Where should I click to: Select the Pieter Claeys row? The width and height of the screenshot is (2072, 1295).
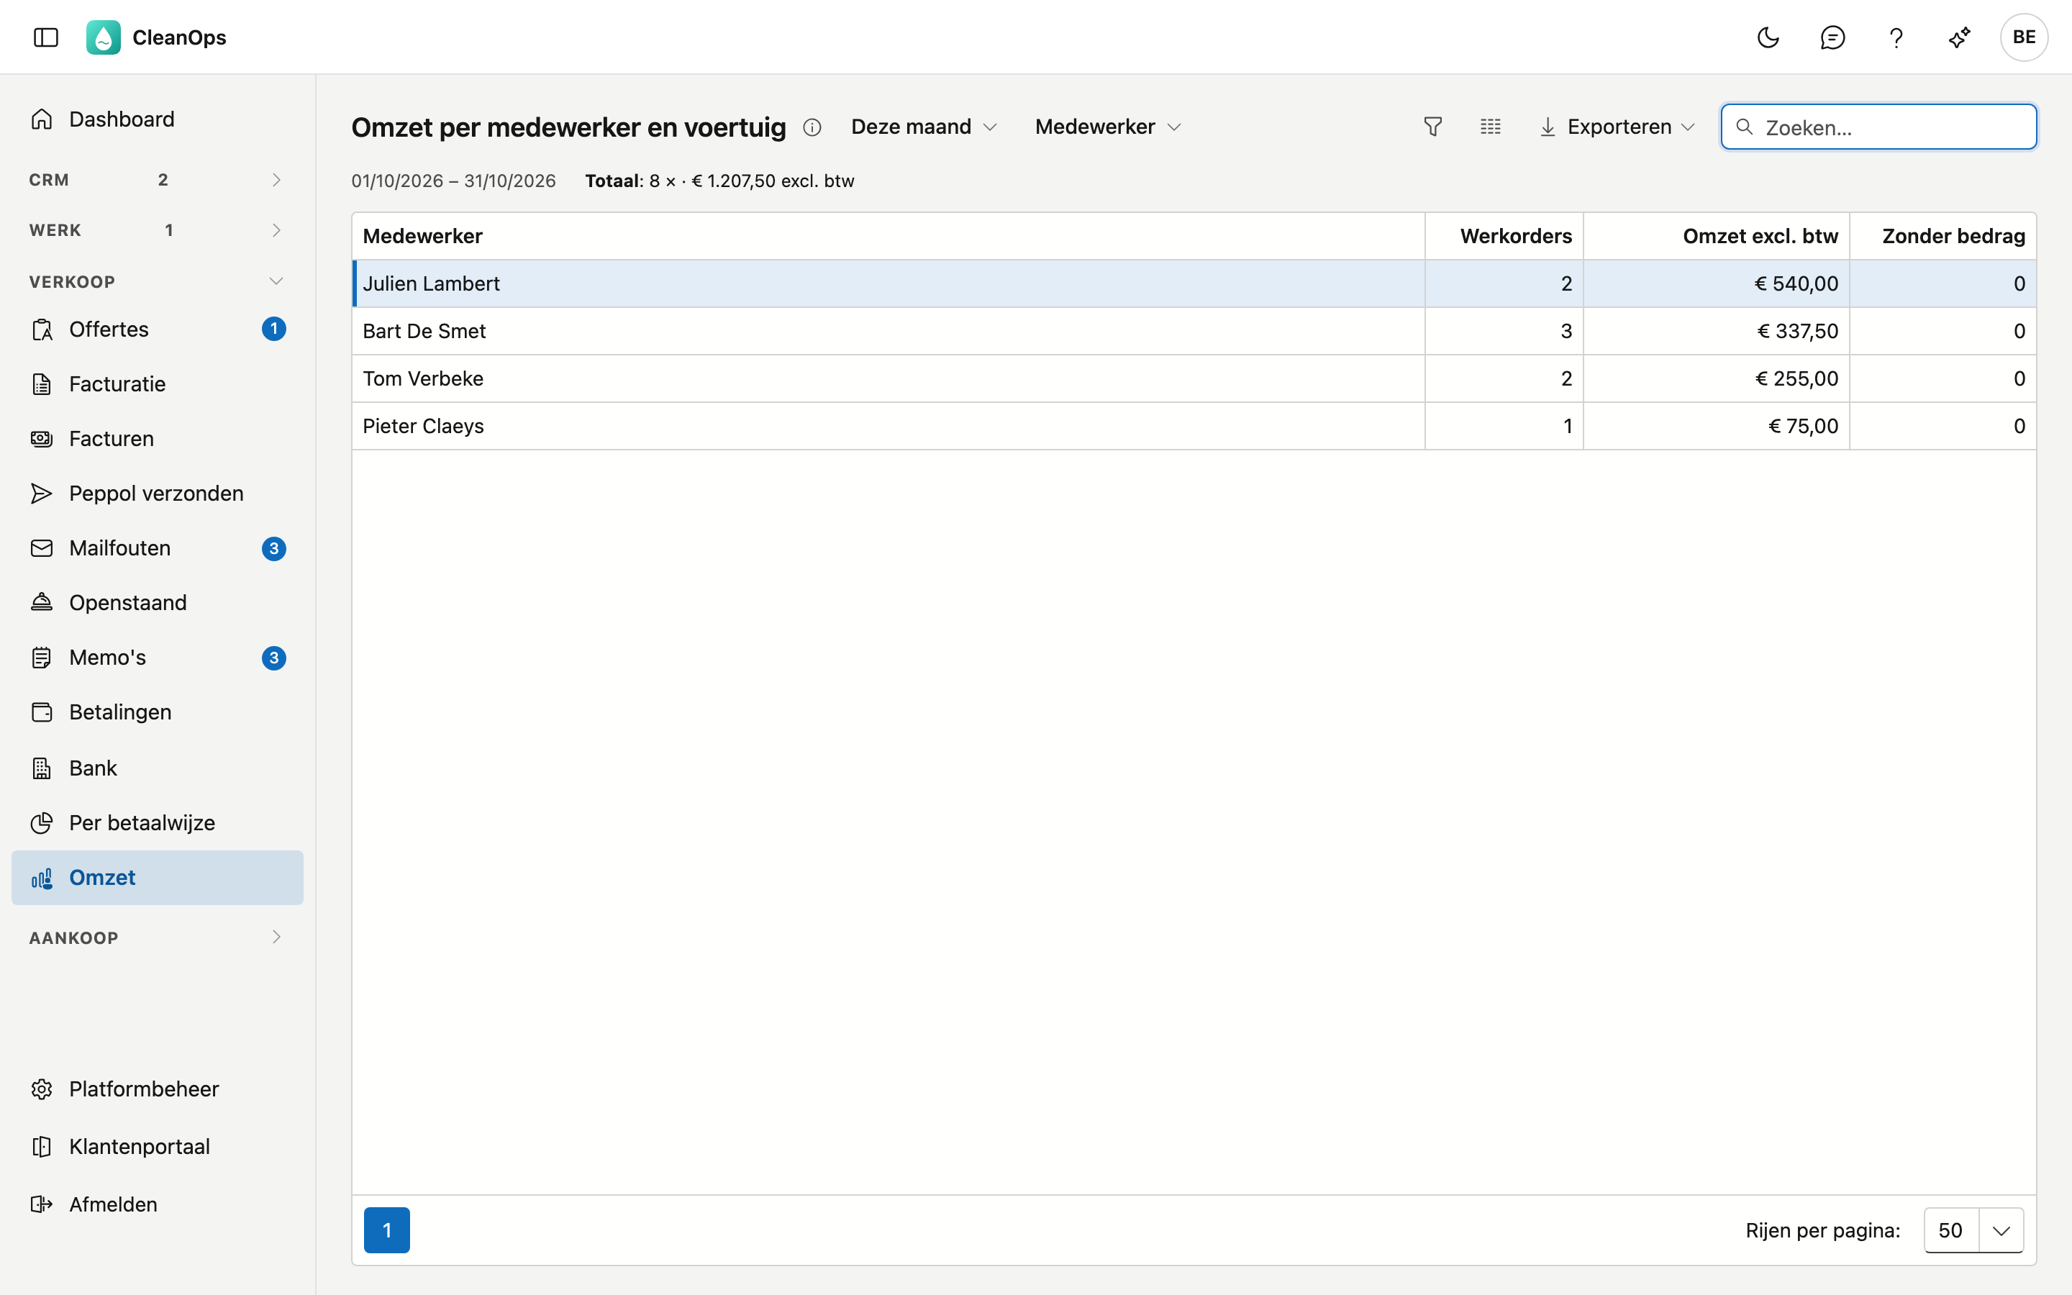(1194, 427)
